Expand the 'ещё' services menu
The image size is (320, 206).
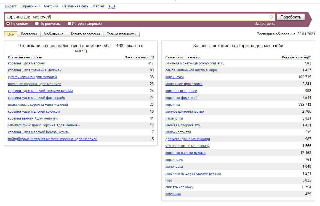click(x=112, y=6)
